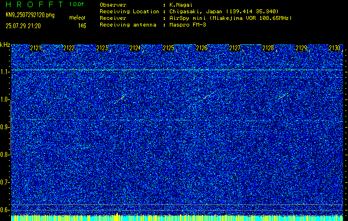Image resolution: width=348 pixels, height=221 pixels.
Task: Click the HROFFT title text
Action: pyautogui.click(x=35, y=4)
